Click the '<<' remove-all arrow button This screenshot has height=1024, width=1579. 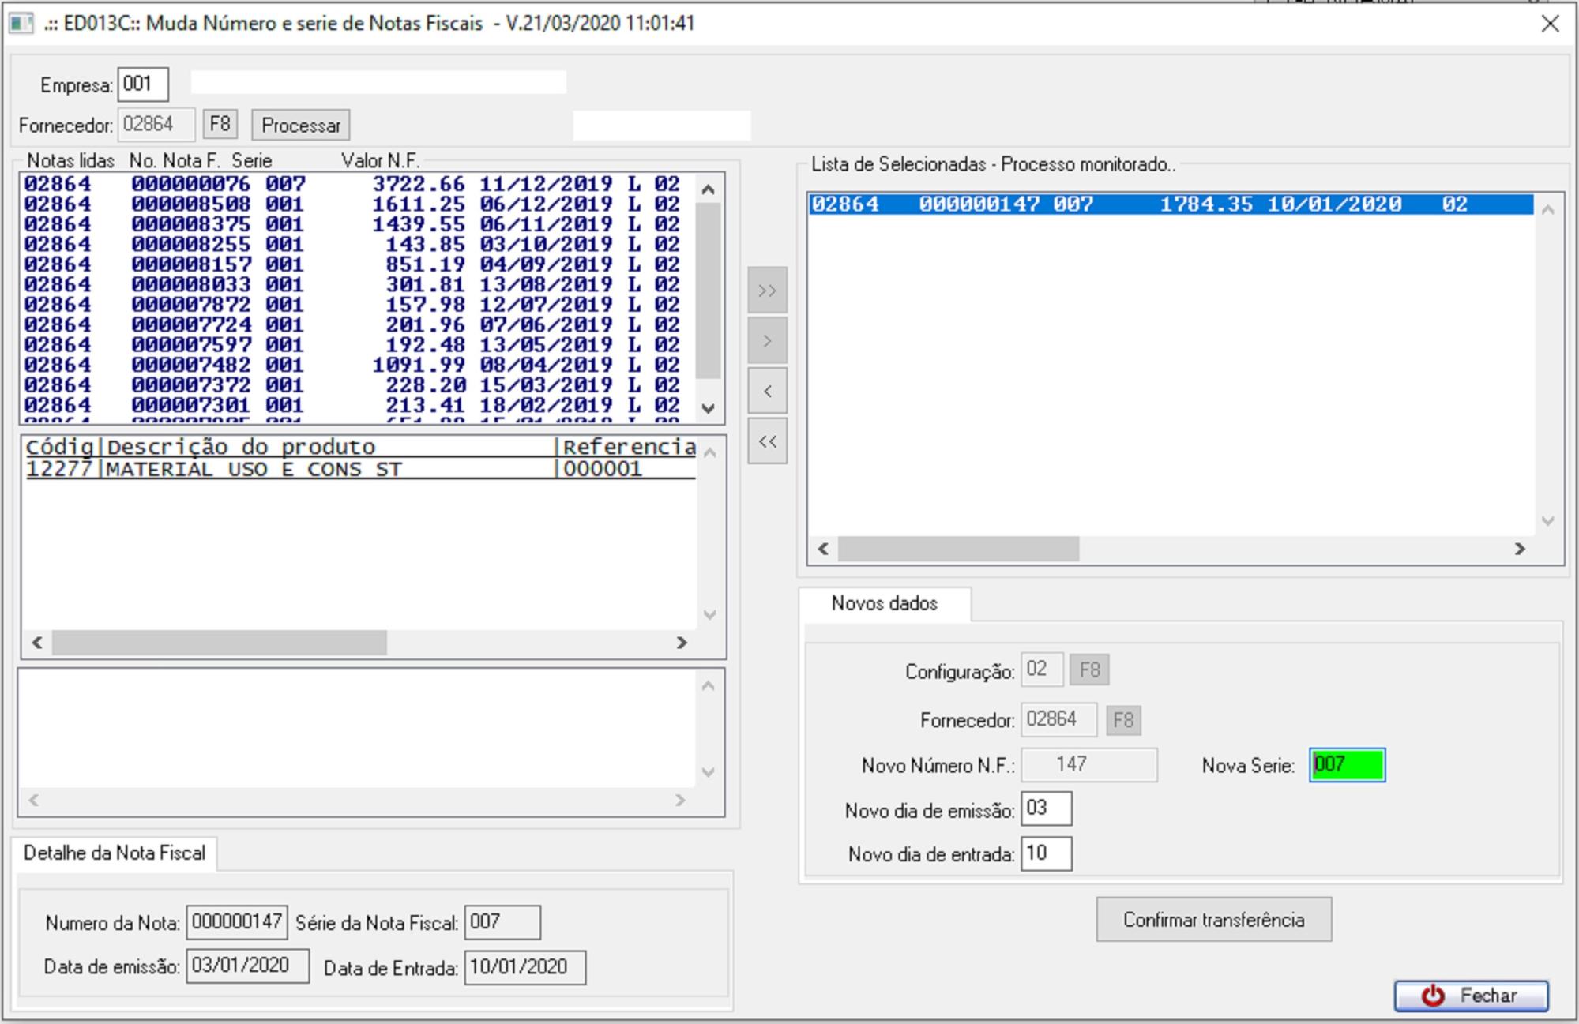pyautogui.click(x=767, y=441)
